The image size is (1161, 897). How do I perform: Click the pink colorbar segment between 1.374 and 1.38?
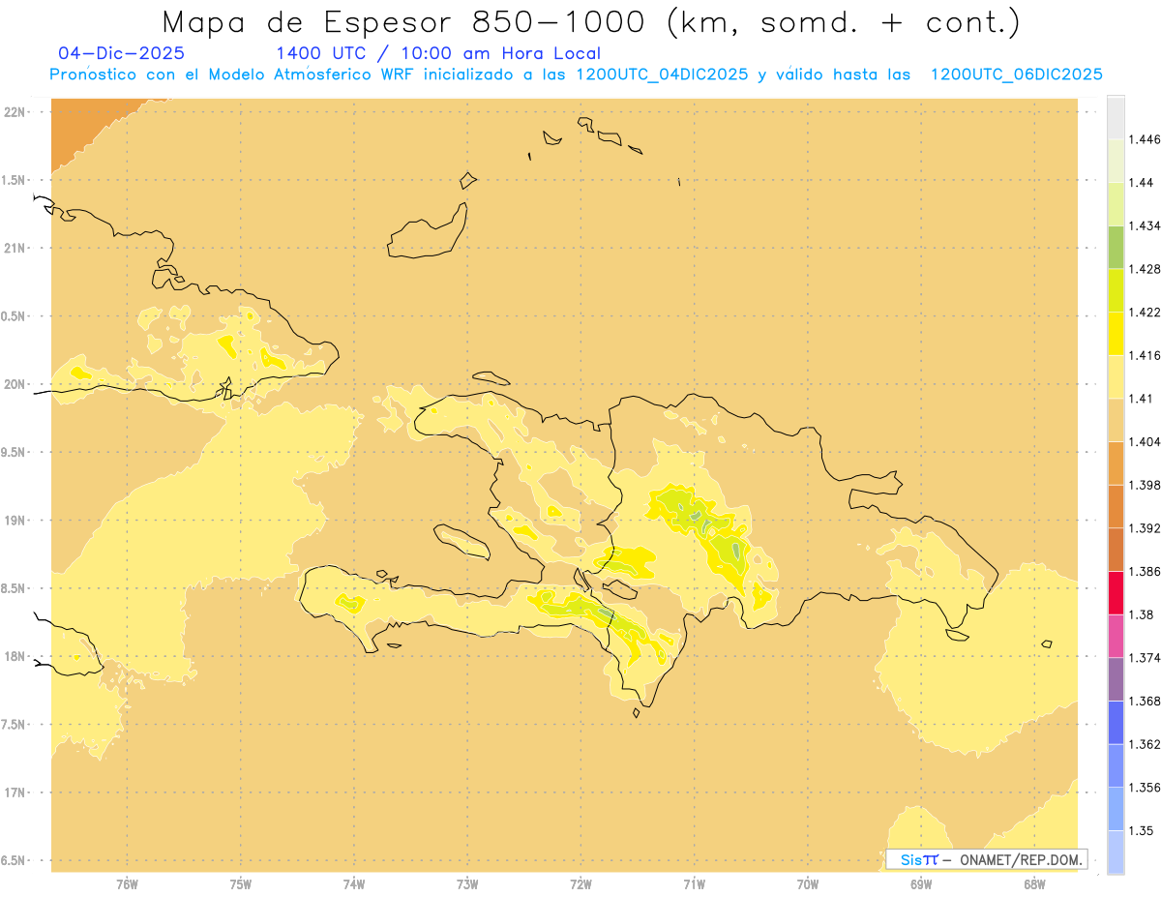pyautogui.click(x=1116, y=637)
